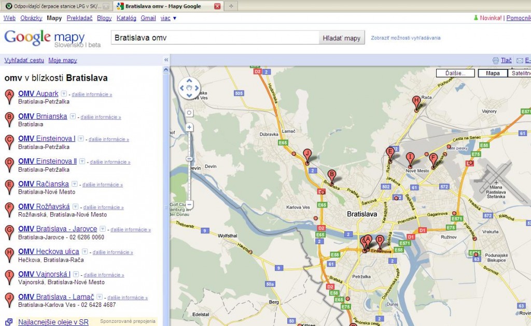Open dropdown arrow next to OMV Rožňavská
Image resolution: width=531 pixels, height=326 pixels.
pyautogui.click(x=76, y=207)
